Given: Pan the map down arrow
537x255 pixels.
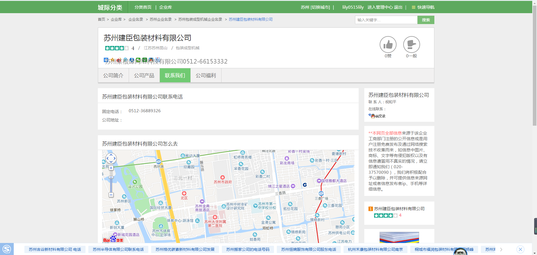Looking at the screenshot, I should (x=111, y=162).
